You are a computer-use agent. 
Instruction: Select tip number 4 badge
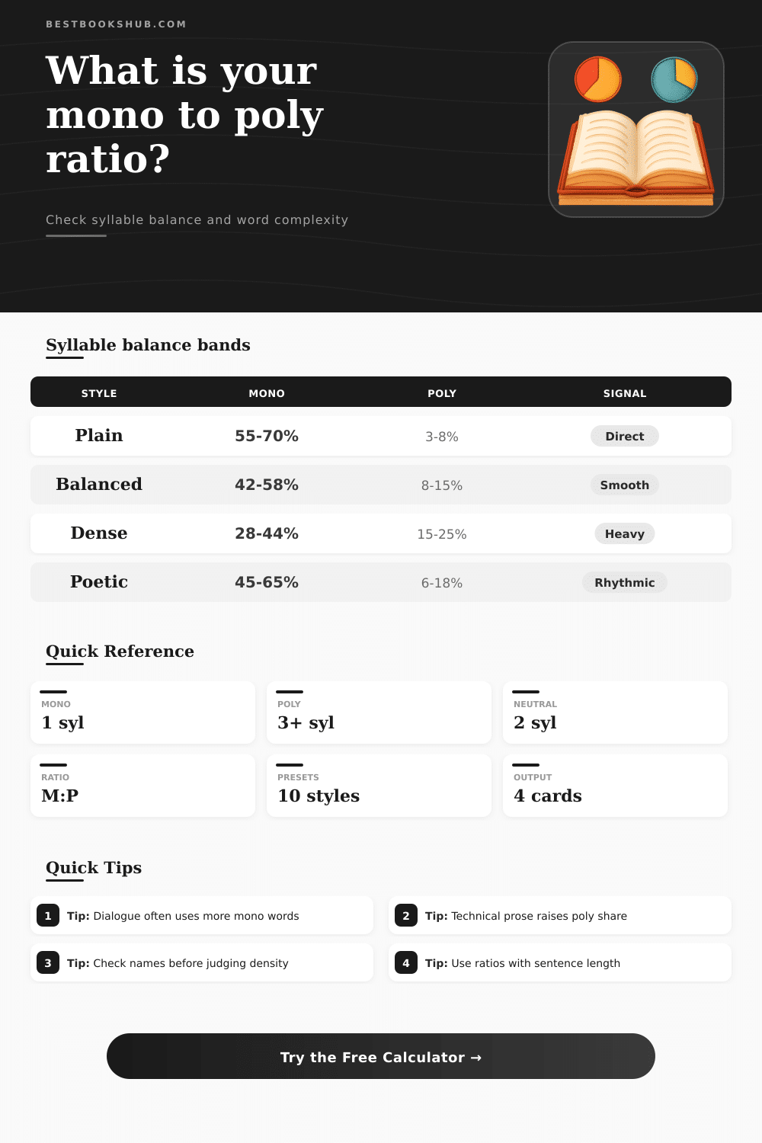(x=406, y=963)
